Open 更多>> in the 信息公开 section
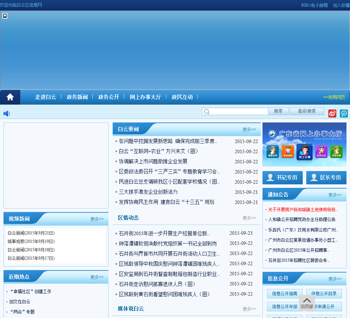This screenshot has width=350, height=318. tap(335, 279)
